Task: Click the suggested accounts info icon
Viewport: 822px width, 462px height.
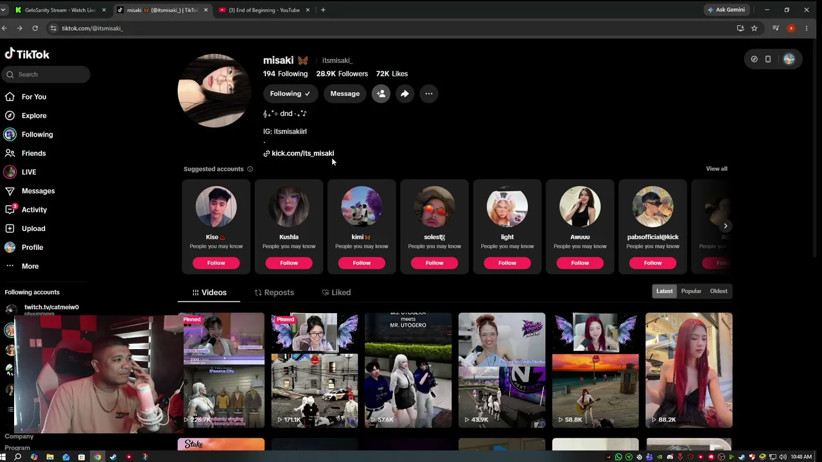Action: point(250,169)
